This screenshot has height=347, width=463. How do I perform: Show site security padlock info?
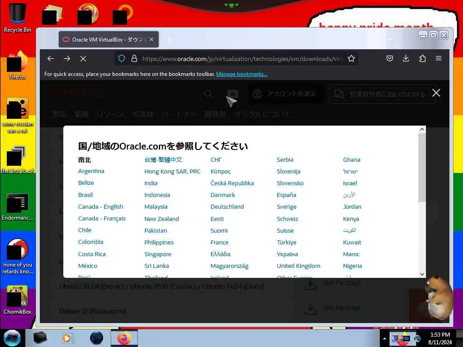click(x=134, y=58)
